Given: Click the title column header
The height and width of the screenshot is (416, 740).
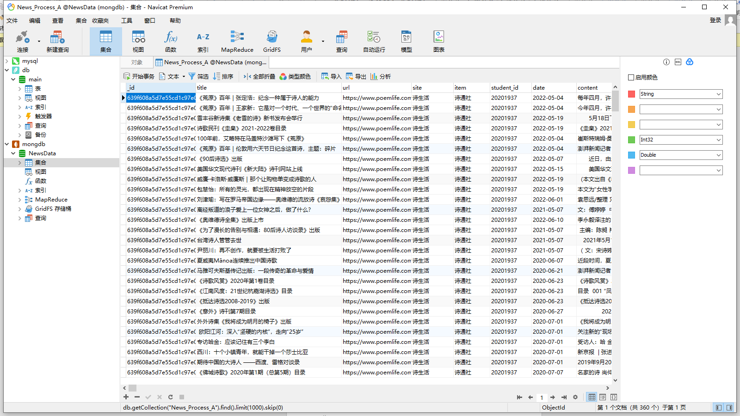Looking at the screenshot, I should pyautogui.click(x=269, y=88).
